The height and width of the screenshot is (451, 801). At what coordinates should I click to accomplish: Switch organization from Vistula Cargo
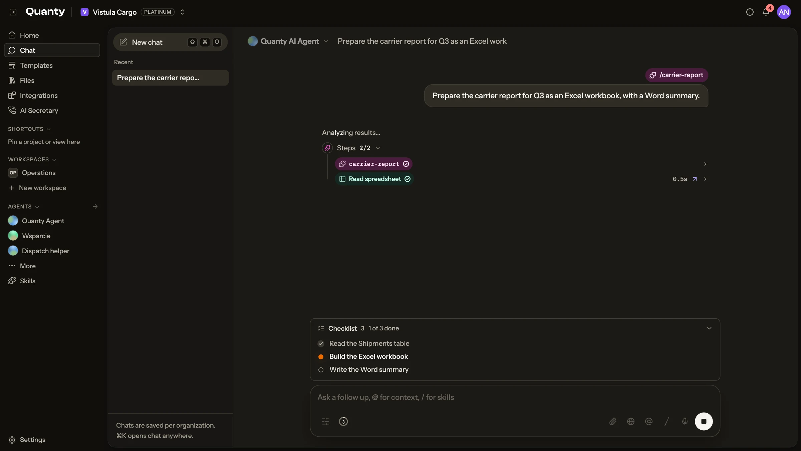click(182, 12)
